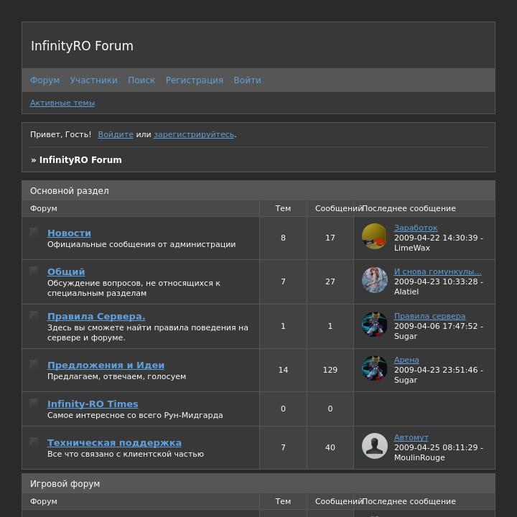Open the Форум navigation menu item
The width and height of the screenshot is (517, 517).
(x=45, y=80)
